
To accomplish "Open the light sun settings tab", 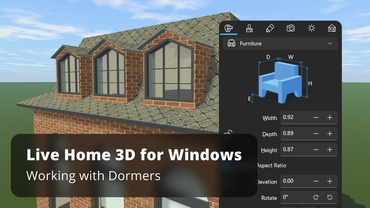I will (x=311, y=28).
